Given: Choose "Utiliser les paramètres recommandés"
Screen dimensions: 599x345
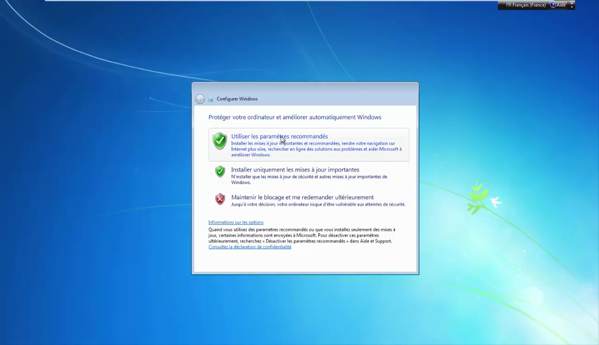Looking at the screenshot, I should pyautogui.click(x=279, y=137).
